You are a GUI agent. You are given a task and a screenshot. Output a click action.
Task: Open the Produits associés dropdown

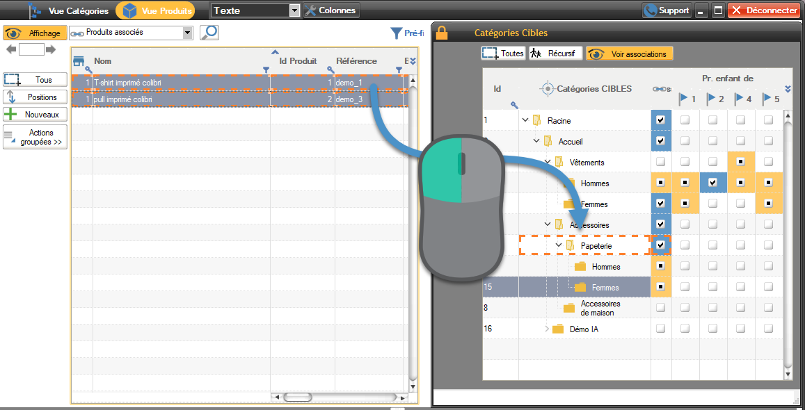pos(187,33)
